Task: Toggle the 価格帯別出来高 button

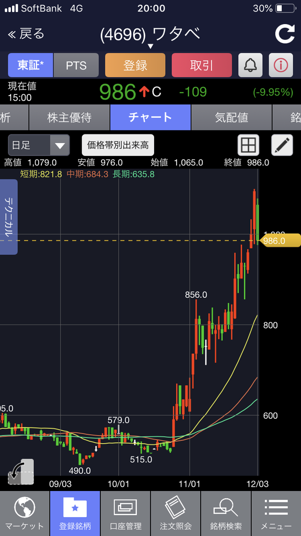Action: (118, 146)
